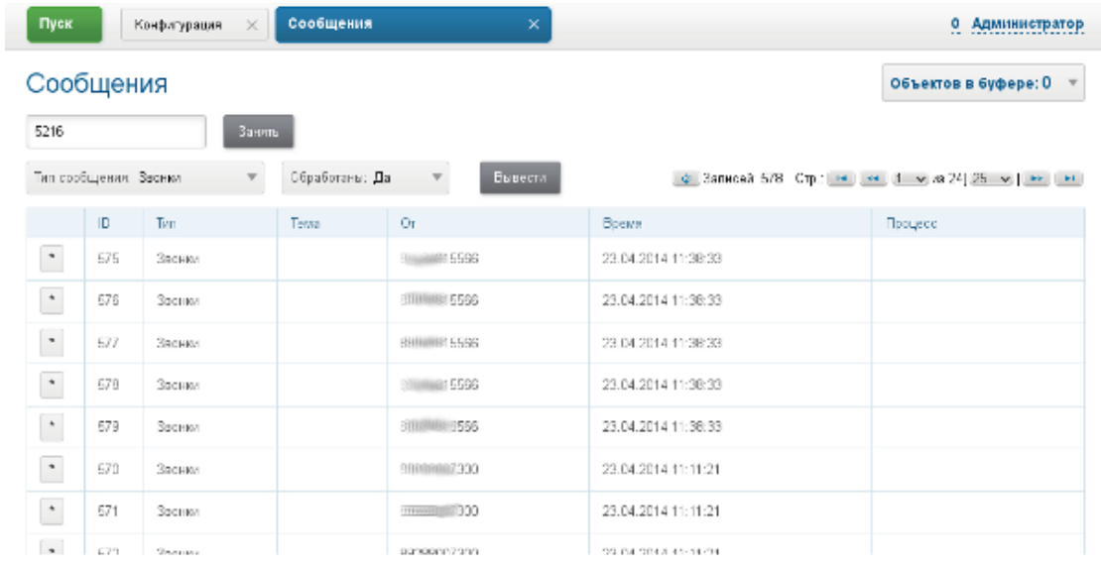Image resolution: width=1101 pixels, height=565 pixels.
Task: Click the Вывести button
Action: (521, 178)
